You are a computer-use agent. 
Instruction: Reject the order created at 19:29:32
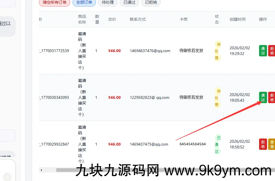click(x=272, y=51)
